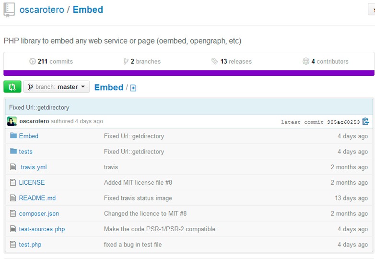
Task: Click the repository book icon
Action: [9, 10]
